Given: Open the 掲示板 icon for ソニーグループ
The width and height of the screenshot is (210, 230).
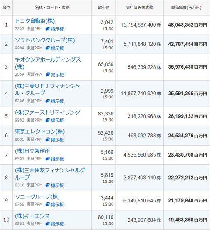Looking at the screenshot, I should (55, 205).
